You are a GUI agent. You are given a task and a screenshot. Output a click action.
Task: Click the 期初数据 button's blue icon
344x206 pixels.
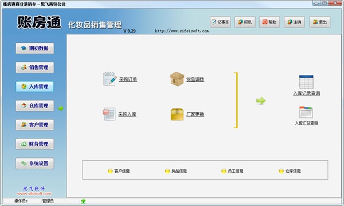[x=24, y=48]
